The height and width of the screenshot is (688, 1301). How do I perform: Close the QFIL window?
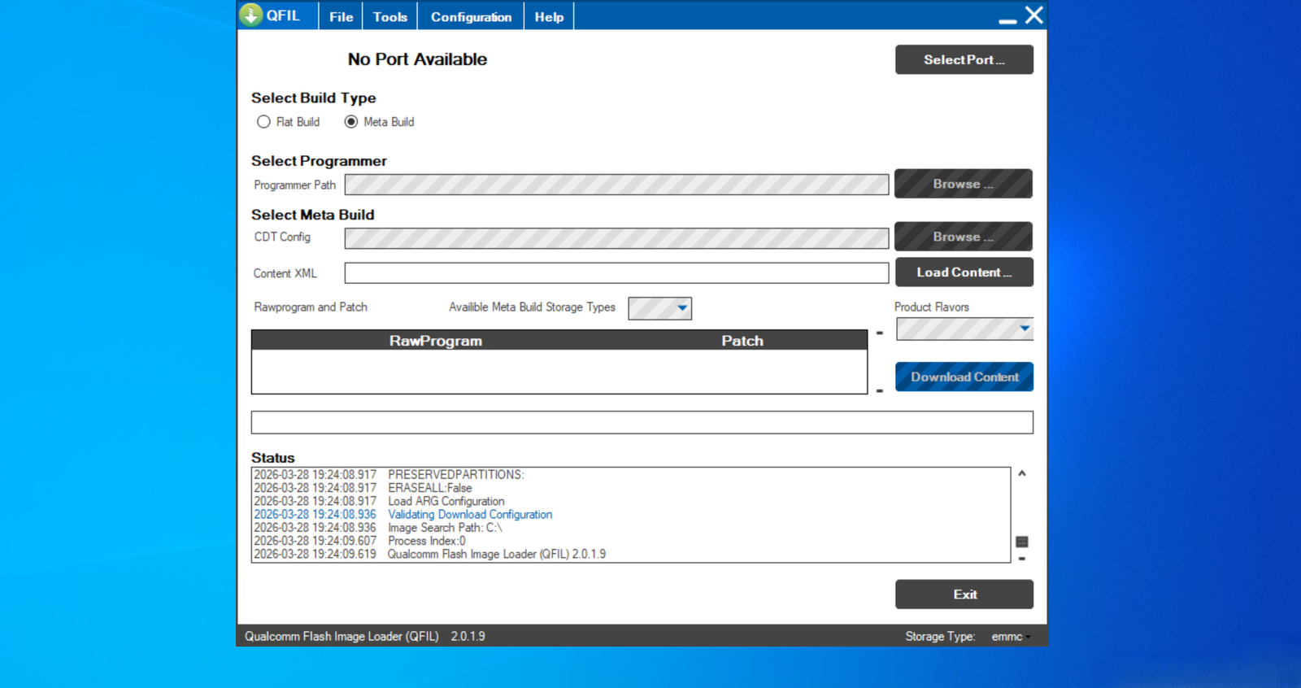point(1033,15)
